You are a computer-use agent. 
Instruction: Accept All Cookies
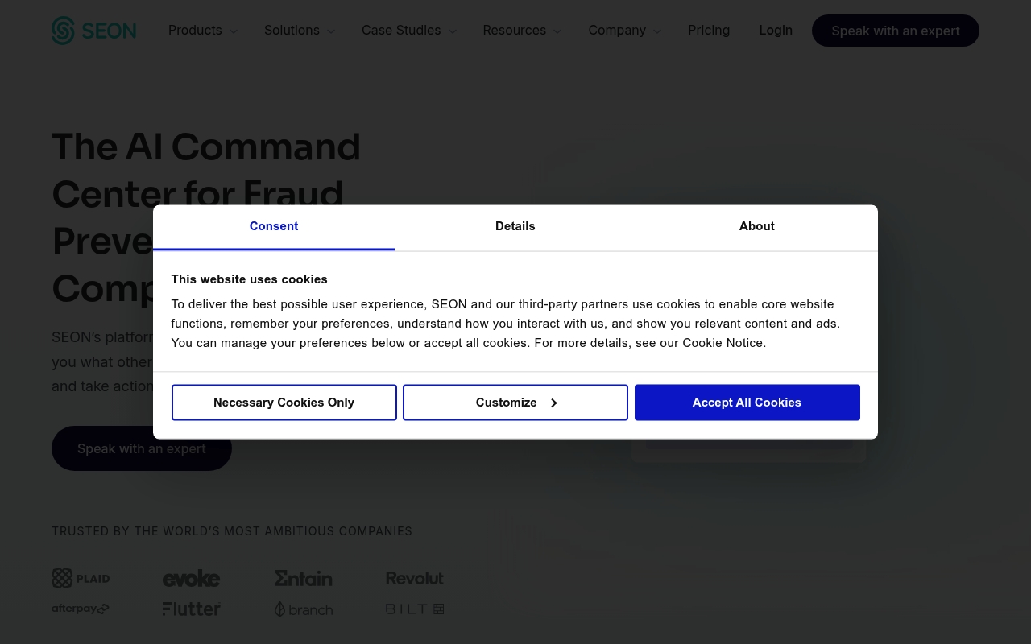point(747,402)
